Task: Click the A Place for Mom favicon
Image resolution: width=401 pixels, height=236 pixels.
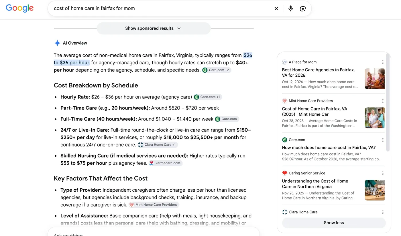Action: (x=284, y=62)
